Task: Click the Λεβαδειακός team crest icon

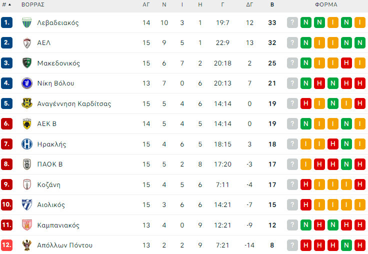Action: (26, 22)
